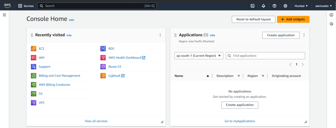This screenshot has width=336, height=128.
Task: Go to next applications page arrow
Action: (302, 65)
